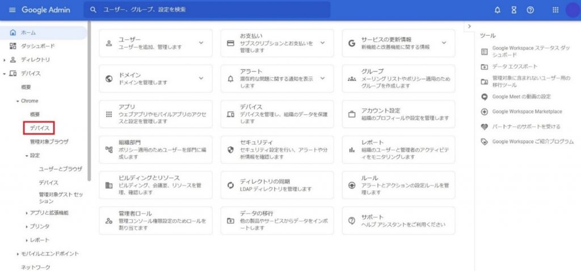The width and height of the screenshot is (581, 271).
Task: Expand the サービスの更新情報 card chevron
Action: (444, 43)
